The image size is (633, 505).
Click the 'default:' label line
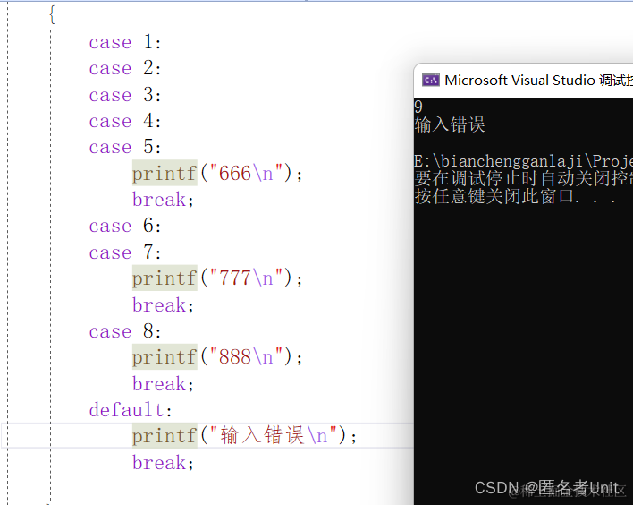click(131, 409)
